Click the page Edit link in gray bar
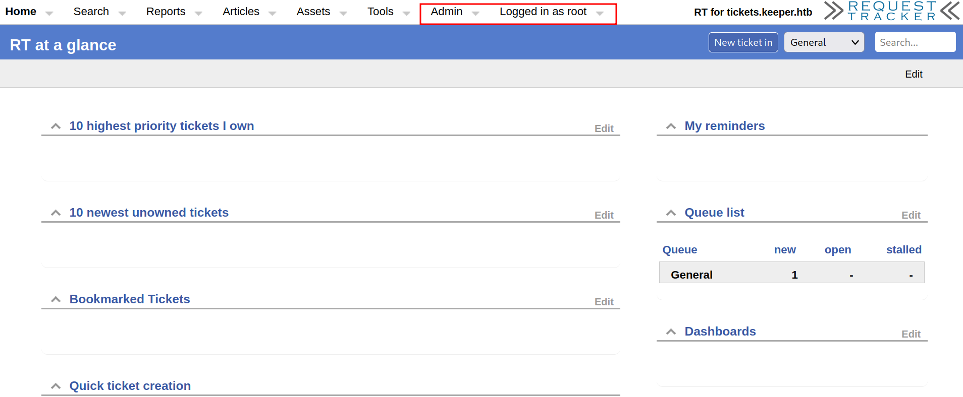The height and width of the screenshot is (397, 963). pos(914,74)
